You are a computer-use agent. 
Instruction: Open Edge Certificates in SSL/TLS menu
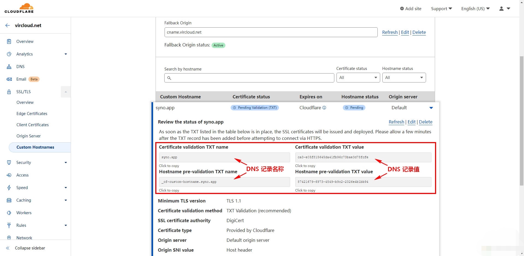32,114
